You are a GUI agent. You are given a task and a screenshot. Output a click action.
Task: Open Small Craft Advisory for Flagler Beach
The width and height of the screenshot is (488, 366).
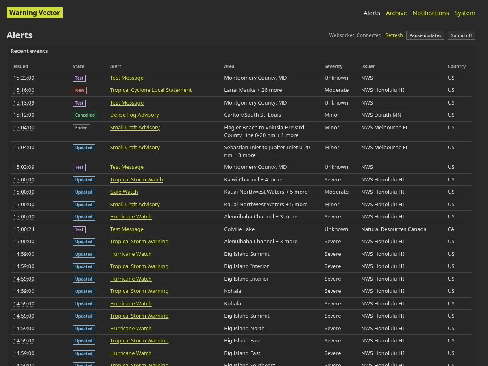135,128
